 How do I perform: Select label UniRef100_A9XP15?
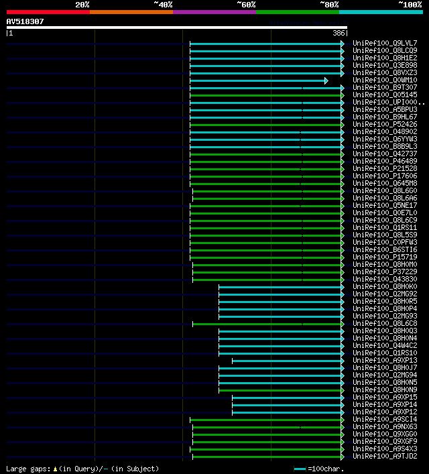pos(385,397)
